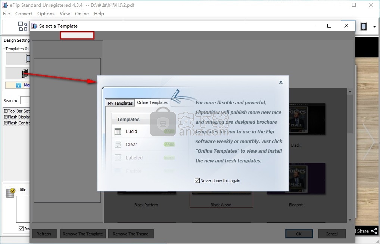Confirm with the OK button
Screen dimensions: 380x244
(299, 234)
